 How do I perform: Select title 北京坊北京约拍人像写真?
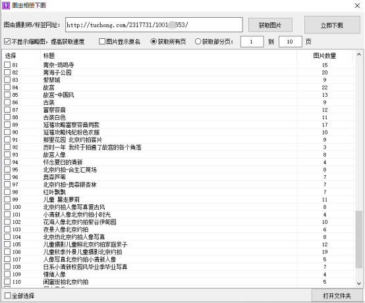click(x=74, y=237)
